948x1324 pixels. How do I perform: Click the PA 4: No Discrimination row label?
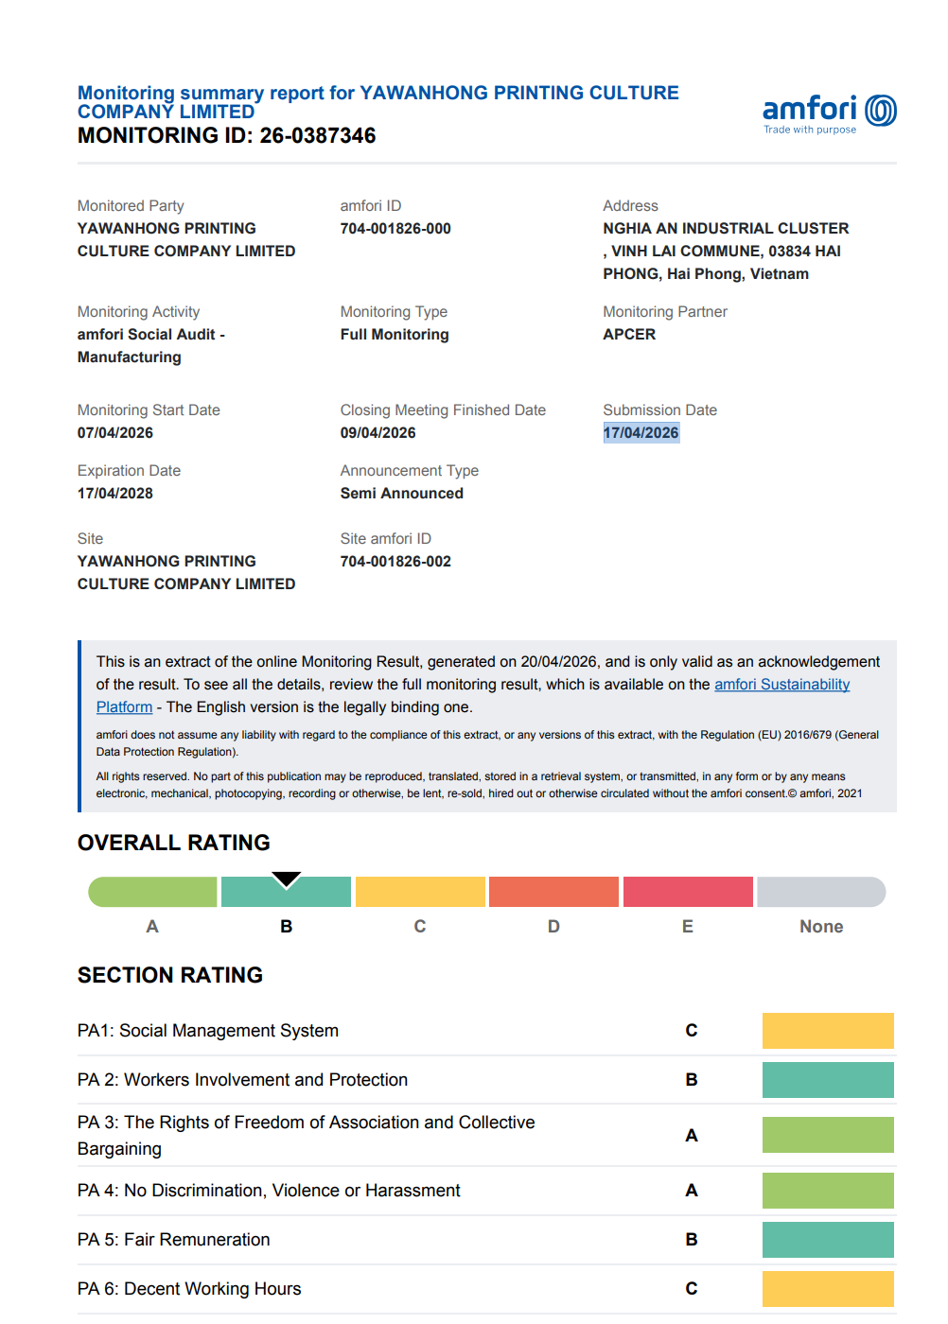click(x=269, y=1191)
